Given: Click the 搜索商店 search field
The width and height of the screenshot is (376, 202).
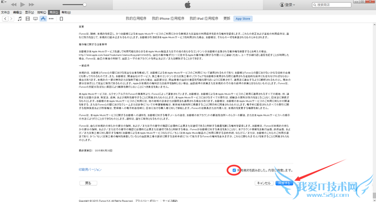Looking at the screenshot, I should [x=332, y=5].
